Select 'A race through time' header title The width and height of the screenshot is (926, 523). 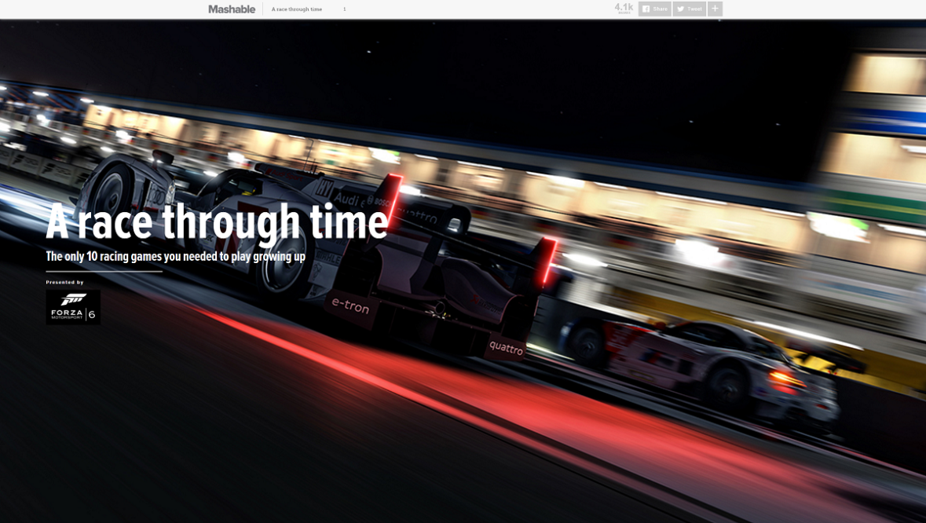297,9
